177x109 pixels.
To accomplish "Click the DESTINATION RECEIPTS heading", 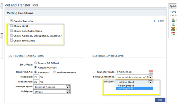I will coord(108,56).
